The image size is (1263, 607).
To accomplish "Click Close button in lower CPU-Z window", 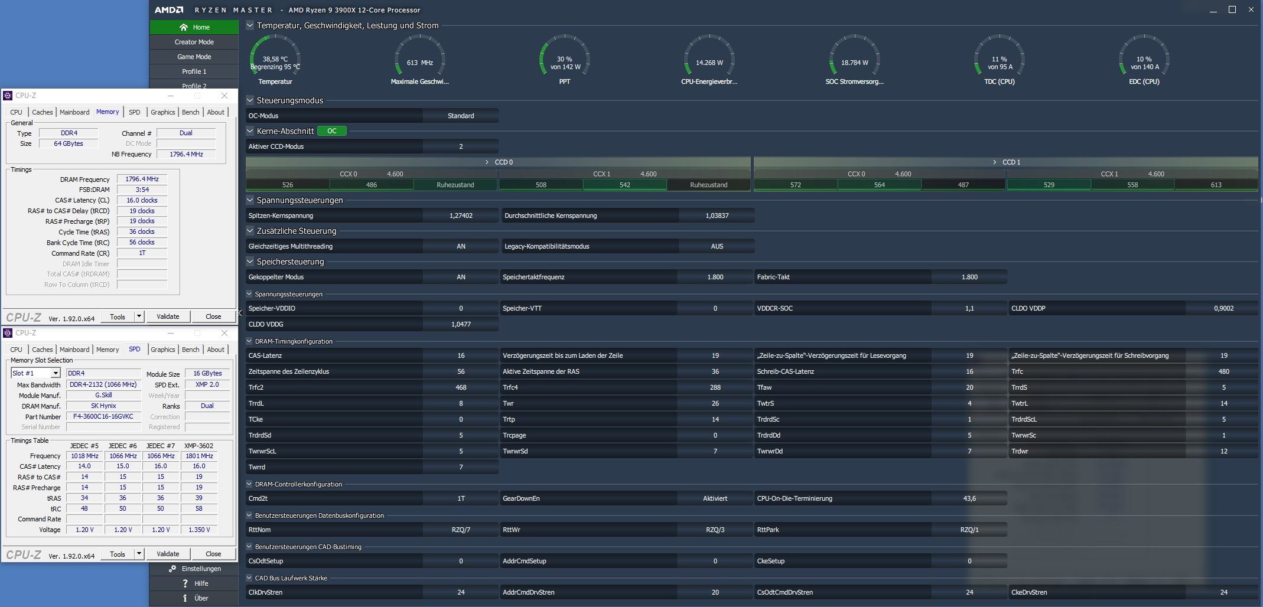I will pyautogui.click(x=213, y=554).
